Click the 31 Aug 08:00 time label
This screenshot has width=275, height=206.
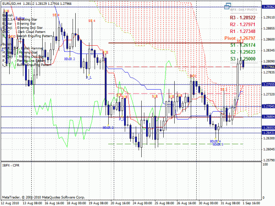click(230, 203)
